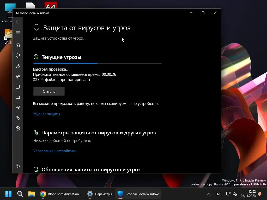Open the Home sidebar icon
This screenshot has height=200, width=267.
click(x=18, y=45)
